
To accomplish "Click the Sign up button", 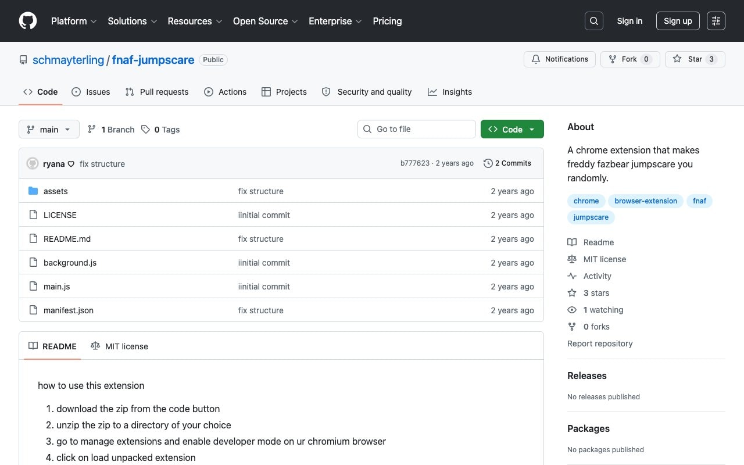I will coord(678,21).
